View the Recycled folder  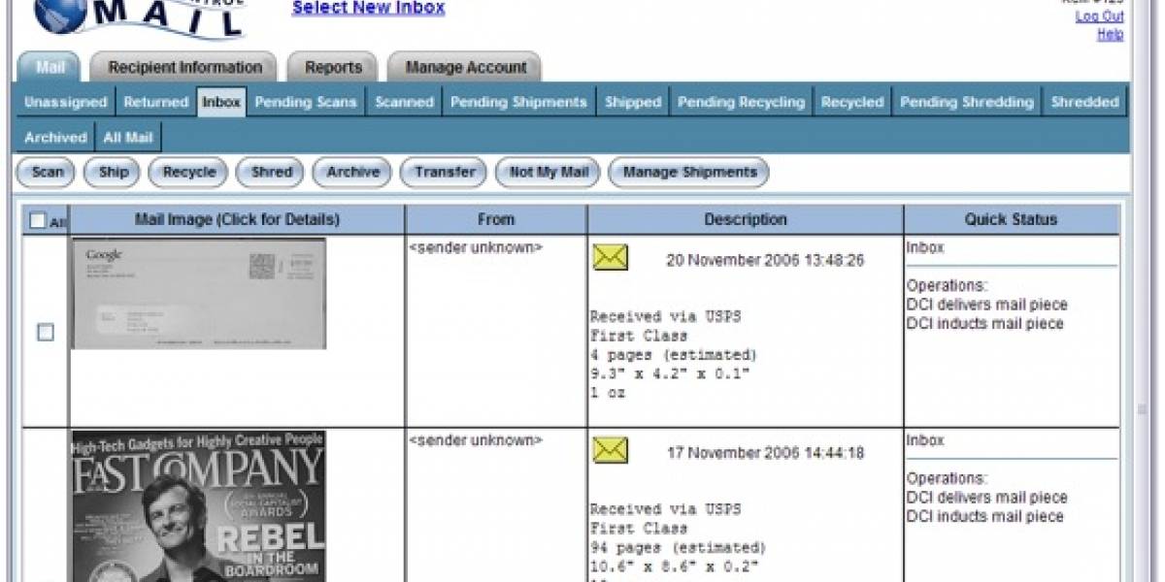[852, 102]
